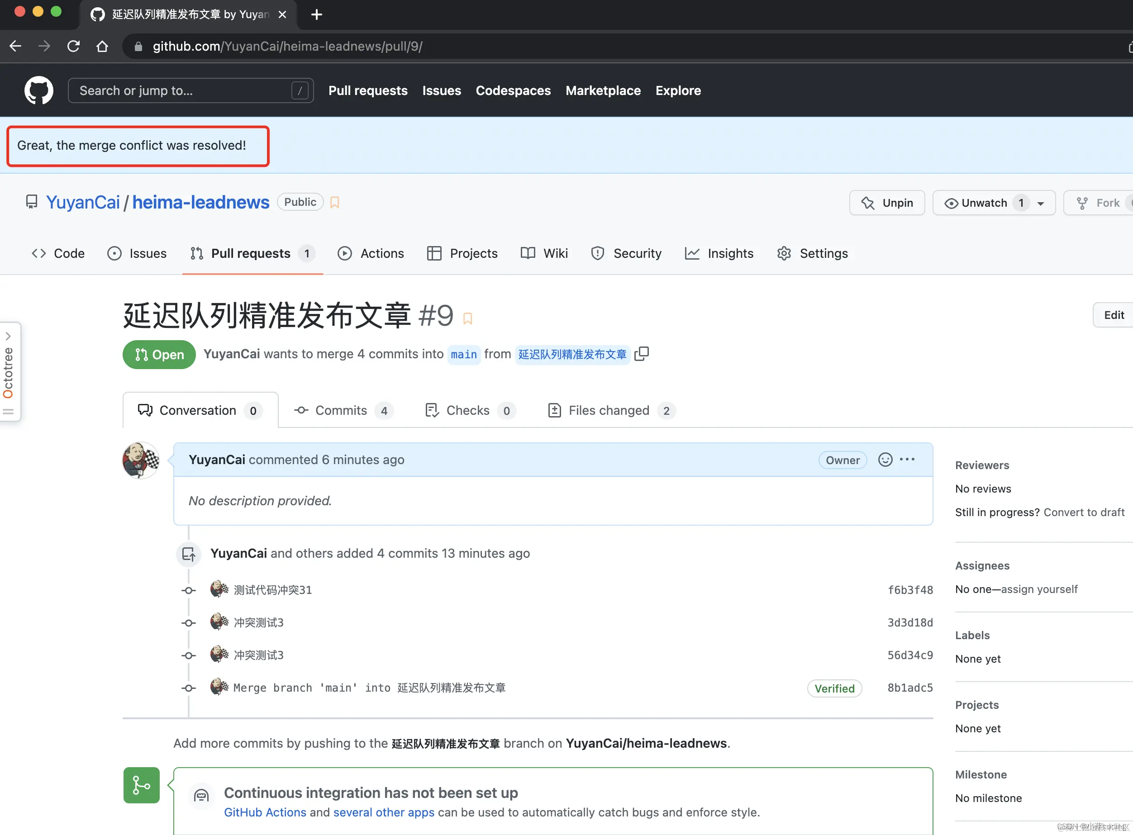Click the bookmark icon beside Public badge

point(335,203)
